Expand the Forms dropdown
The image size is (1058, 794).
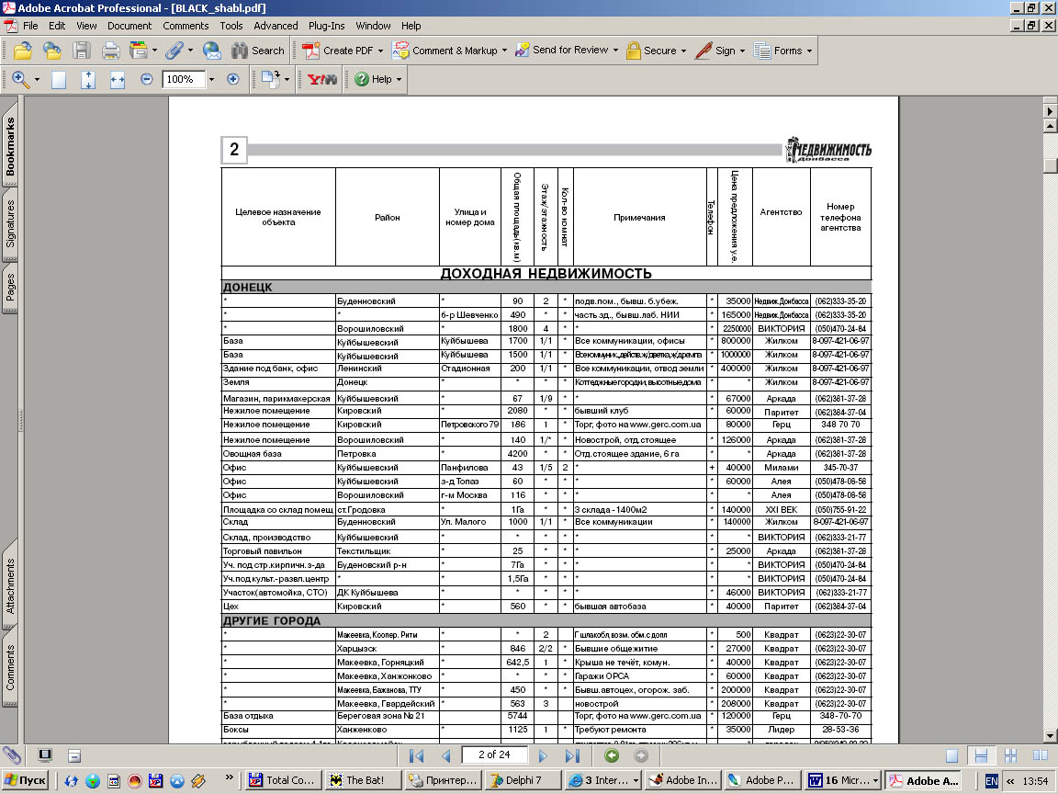[x=809, y=51]
